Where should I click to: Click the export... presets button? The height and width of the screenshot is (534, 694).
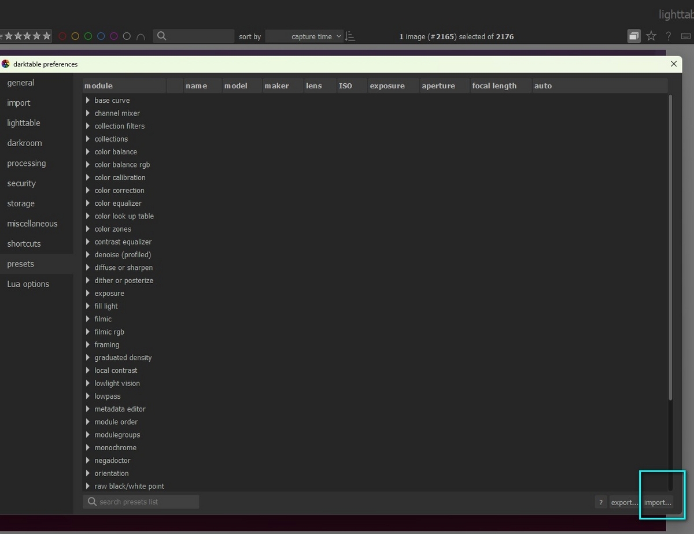pyautogui.click(x=625, y=502)
